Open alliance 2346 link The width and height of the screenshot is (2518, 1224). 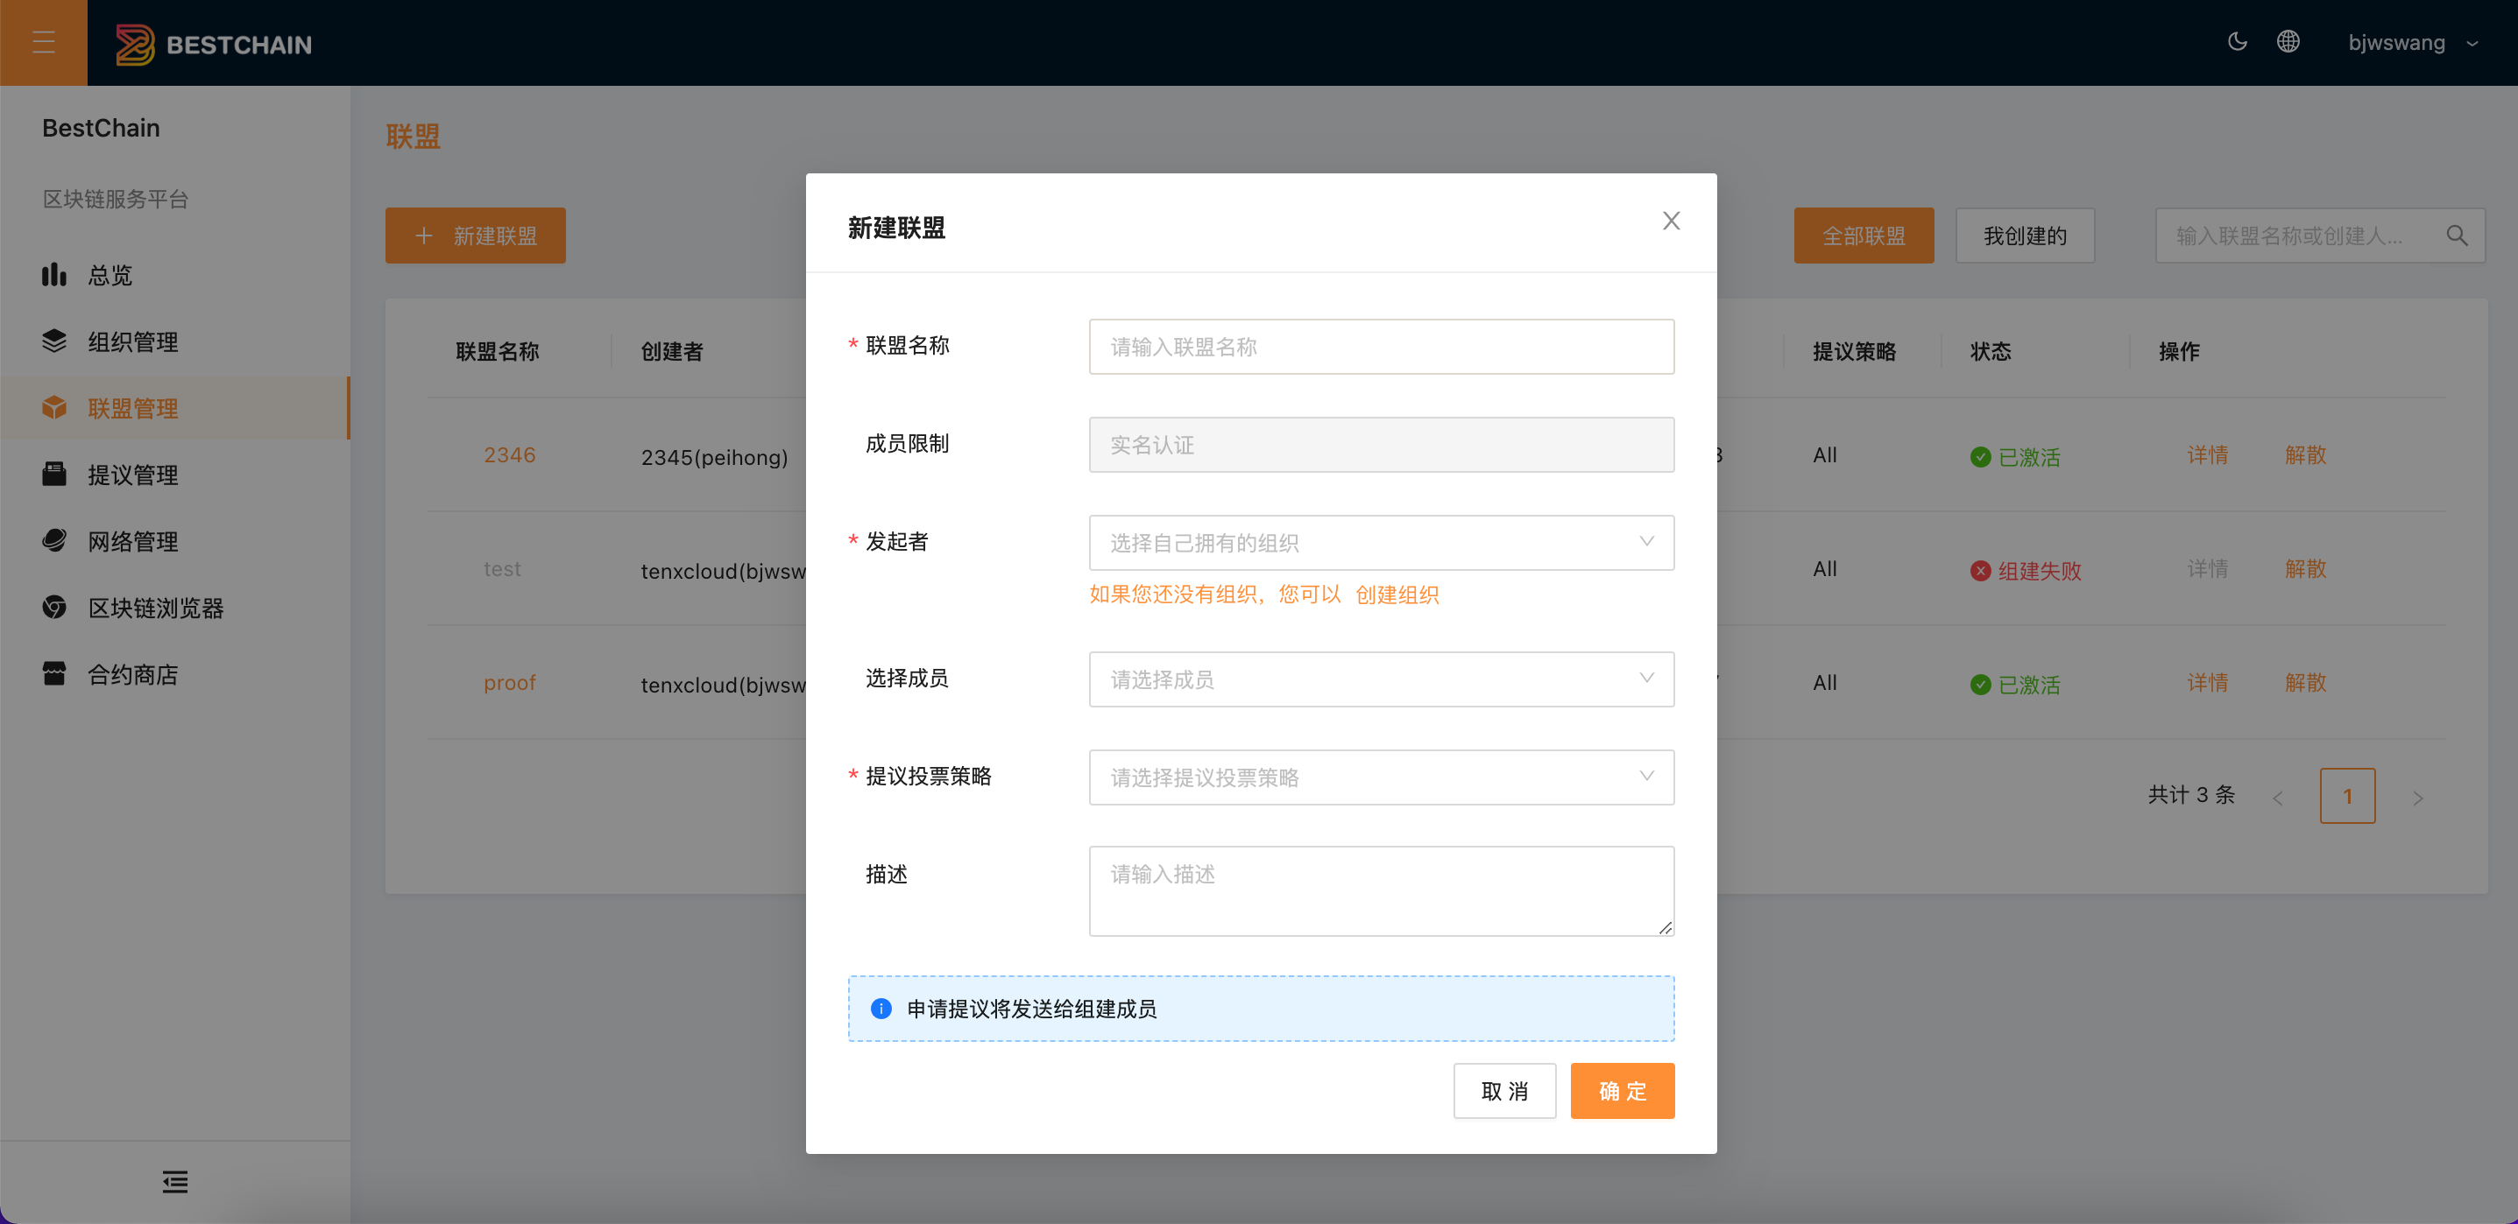click(x=509, y=455)
